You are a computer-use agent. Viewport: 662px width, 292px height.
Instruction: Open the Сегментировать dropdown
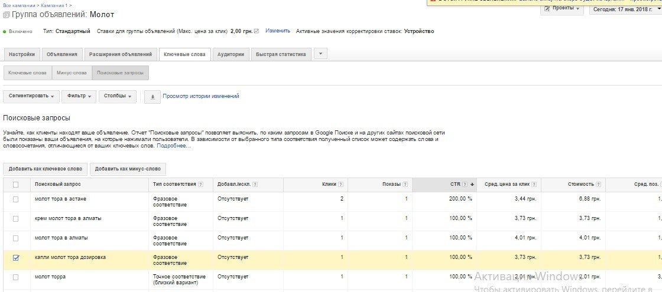31,96
